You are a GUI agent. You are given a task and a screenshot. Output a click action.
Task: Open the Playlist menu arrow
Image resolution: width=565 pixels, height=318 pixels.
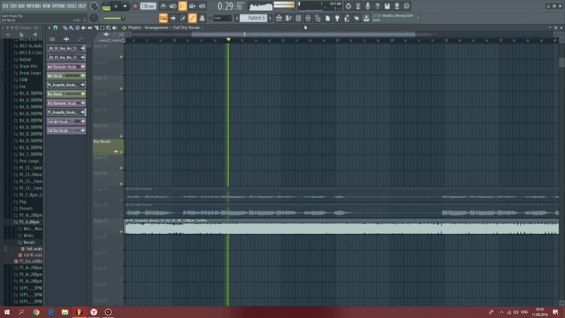[x=49, y=28]
